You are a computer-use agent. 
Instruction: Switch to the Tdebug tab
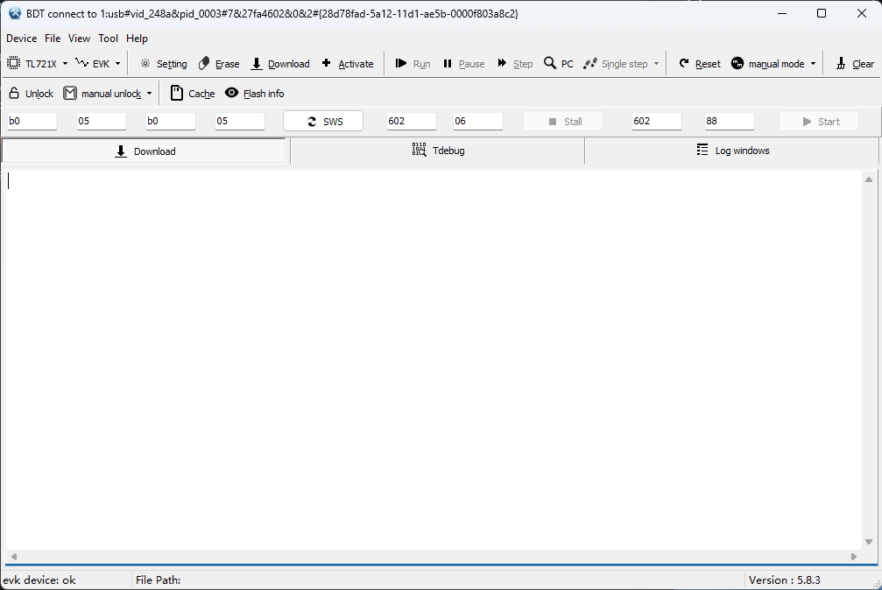coord(438,151)
